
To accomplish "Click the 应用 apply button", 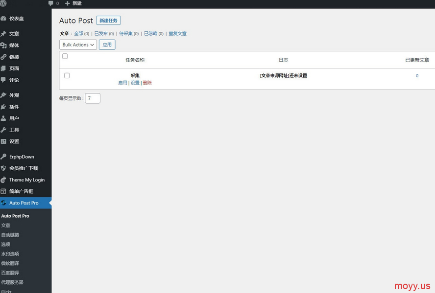I will [107, 45].
